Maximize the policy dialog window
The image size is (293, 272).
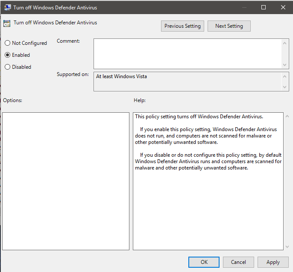263,7
